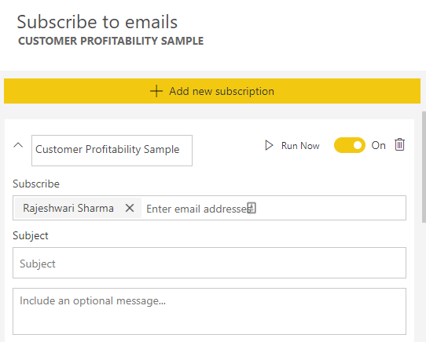This screenshot has height=342, width=426.
Task: Click the plus icon for new subscription
Action: point(156,91)
